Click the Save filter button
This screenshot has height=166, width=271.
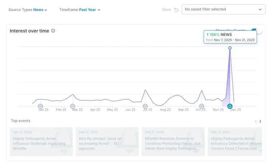(x=167, y=9)
